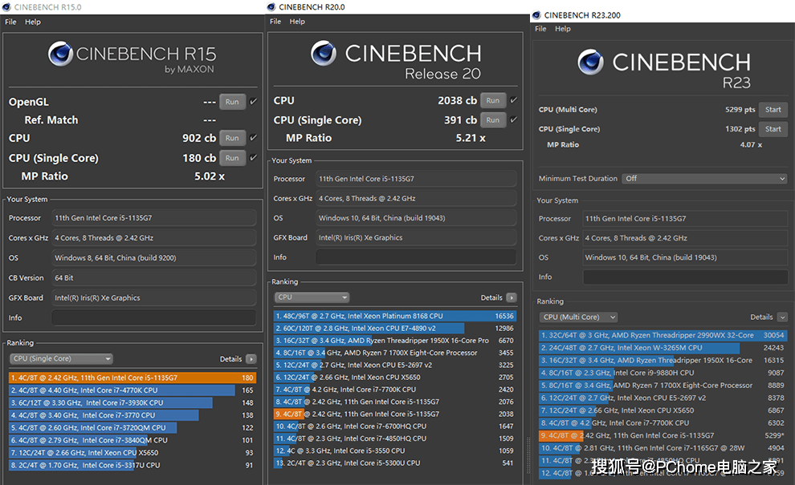Select orange i5-1135G7 row scoring 2038 in R20

coord(395,414)
